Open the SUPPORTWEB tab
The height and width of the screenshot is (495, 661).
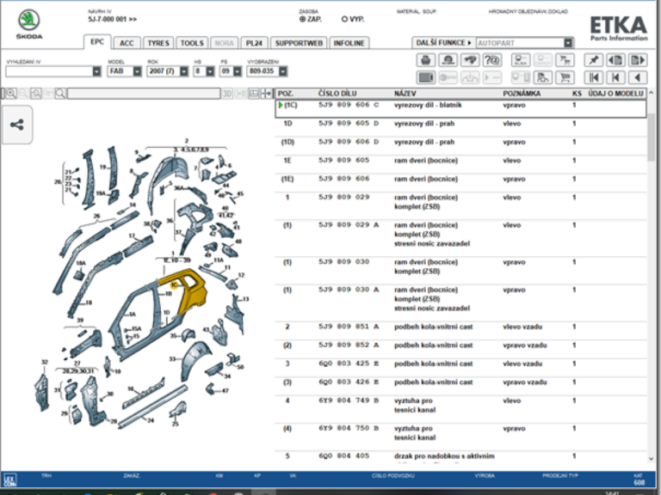[x=298, y=42]
